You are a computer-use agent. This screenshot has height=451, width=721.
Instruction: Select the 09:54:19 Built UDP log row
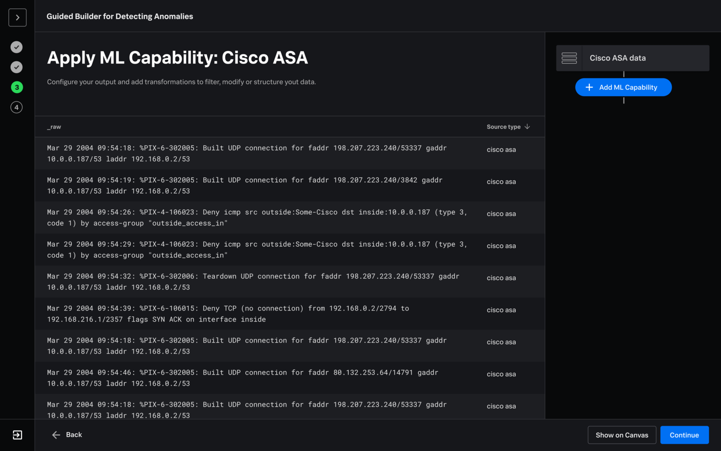tap(290, 186)
